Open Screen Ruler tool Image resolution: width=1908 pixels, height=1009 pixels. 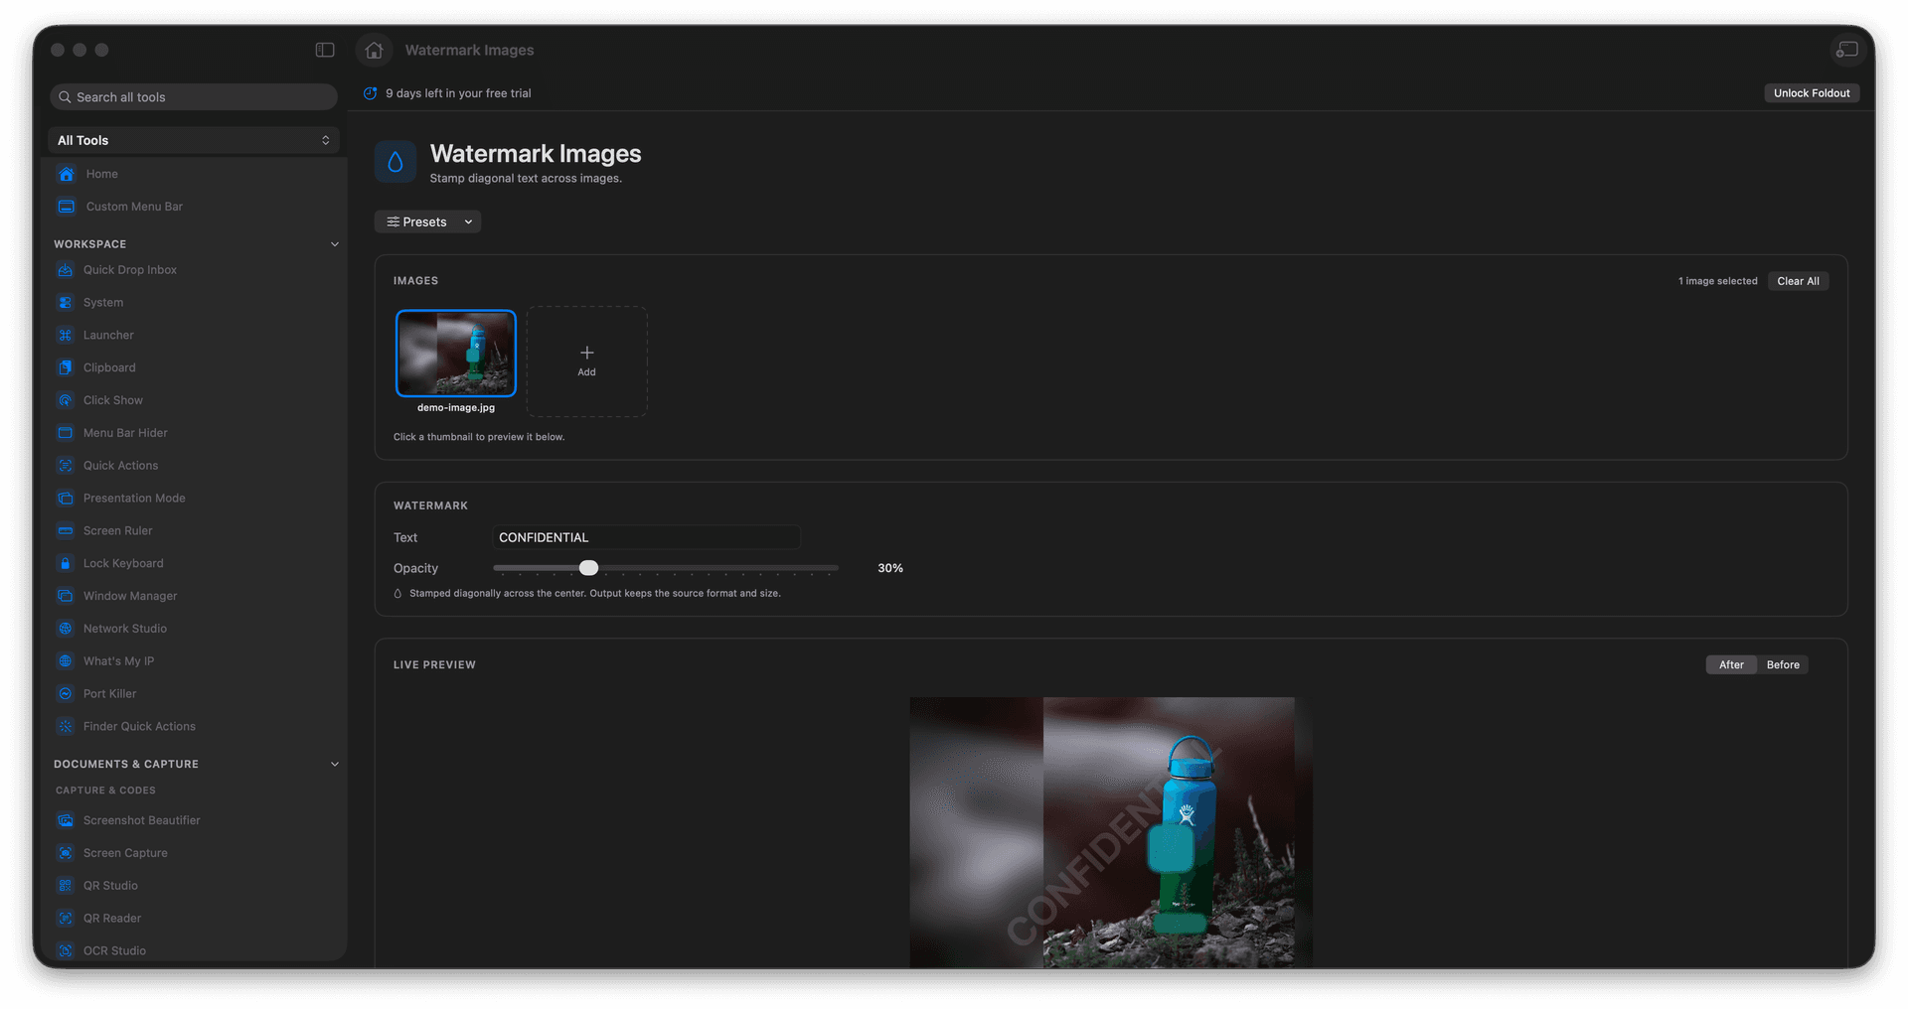tap(195, 531)
